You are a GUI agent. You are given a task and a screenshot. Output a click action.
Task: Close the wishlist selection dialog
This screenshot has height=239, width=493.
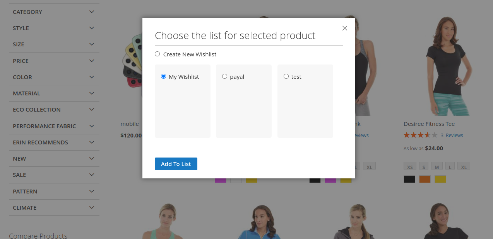(345, 28)
